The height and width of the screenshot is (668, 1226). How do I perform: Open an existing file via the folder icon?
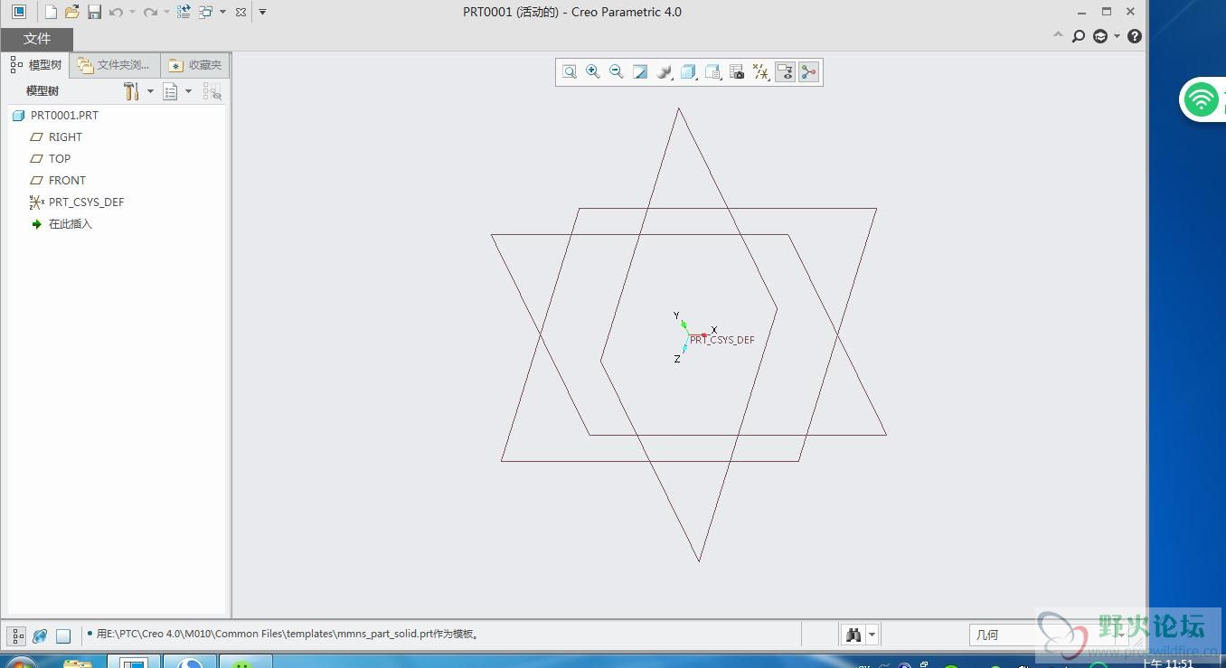(x=72, y=12)
